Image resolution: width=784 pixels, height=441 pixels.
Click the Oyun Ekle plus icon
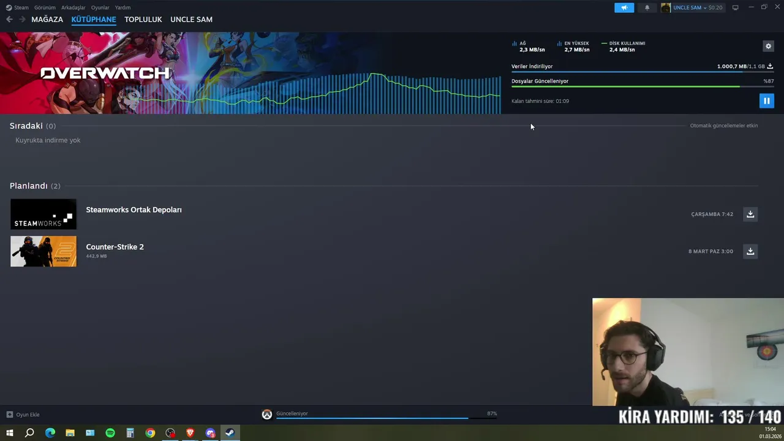[9, 415]
